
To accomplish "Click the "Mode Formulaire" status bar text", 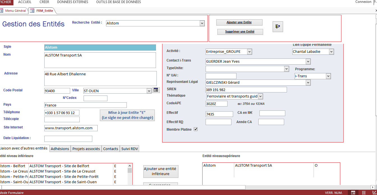I will coord(12,193).
